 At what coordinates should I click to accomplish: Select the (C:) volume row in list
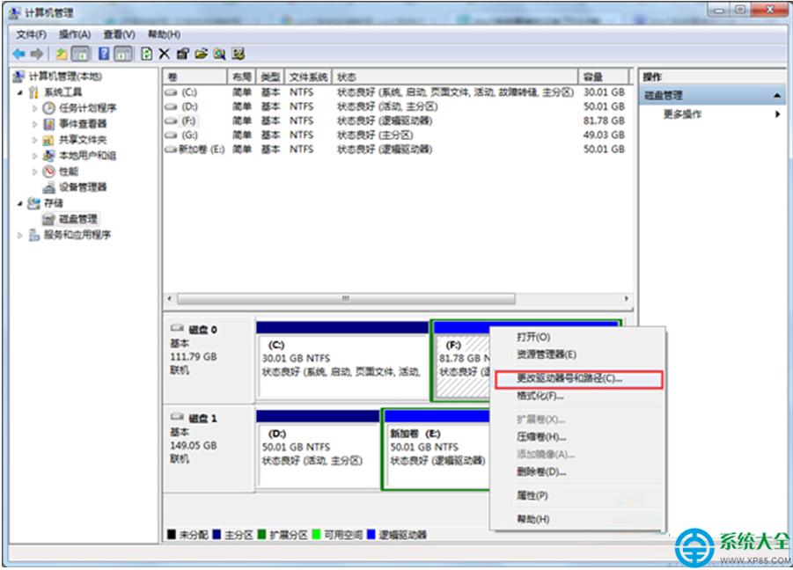tap(396, 92)
